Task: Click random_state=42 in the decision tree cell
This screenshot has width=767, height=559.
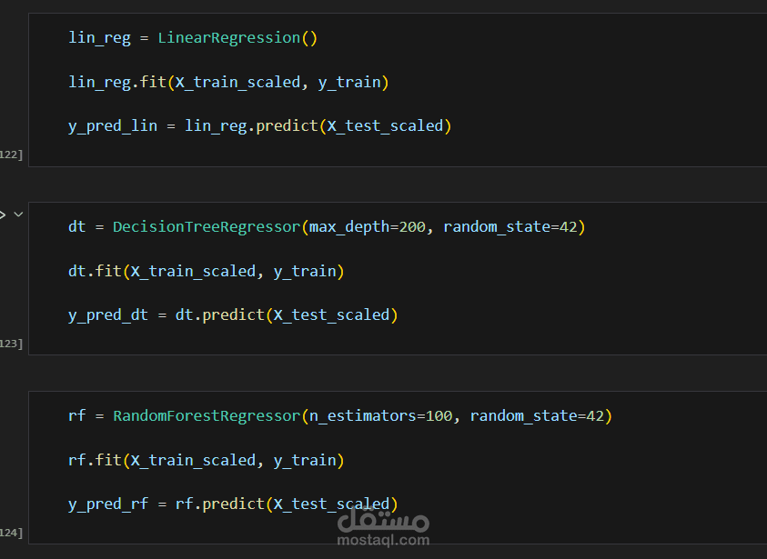Action: [510, 227]
